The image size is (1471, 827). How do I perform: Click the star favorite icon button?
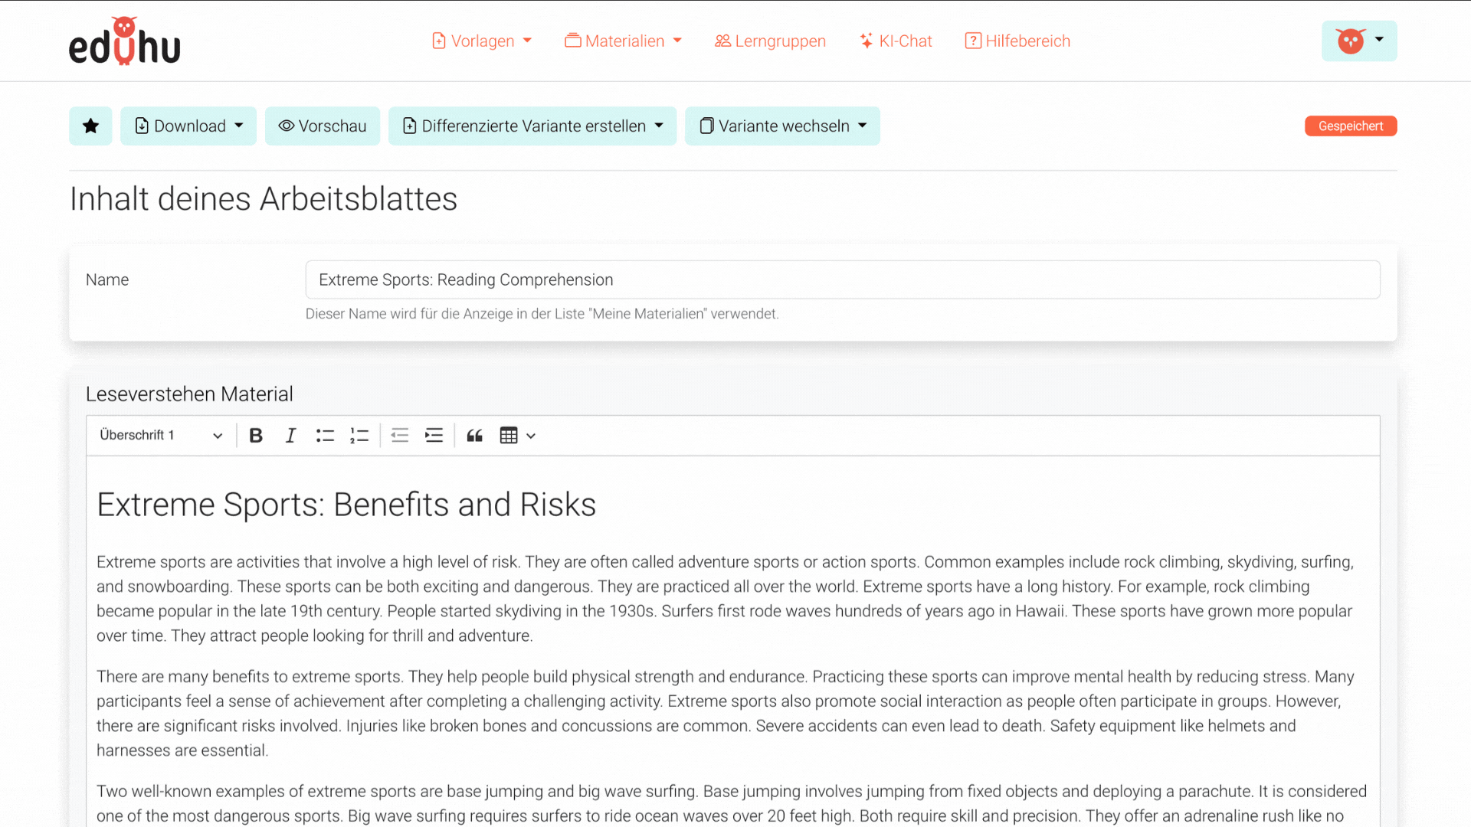click(x=90, y=126)
